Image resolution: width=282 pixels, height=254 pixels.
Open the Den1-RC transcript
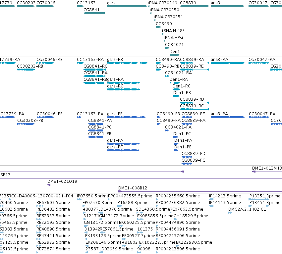pyautogui.click(x=176, y=89)
